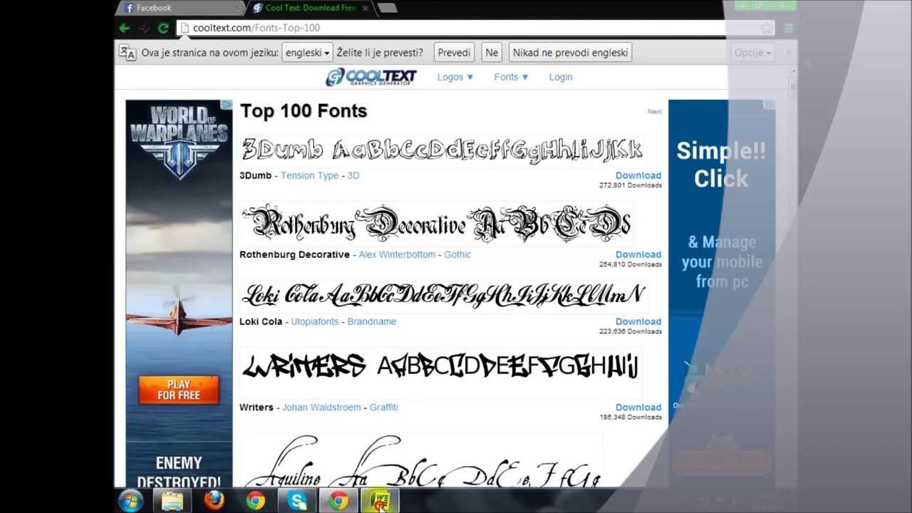Viewport: 912px width, 513px height.
Task: Download the Loki Cola font
Action: click(638, 321)
